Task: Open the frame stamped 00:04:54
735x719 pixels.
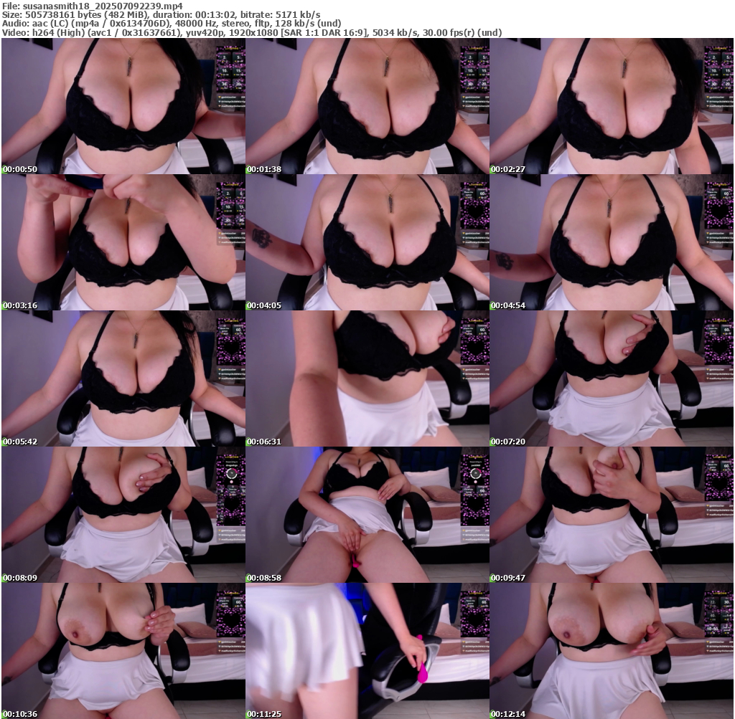Action: pos(612,242)
